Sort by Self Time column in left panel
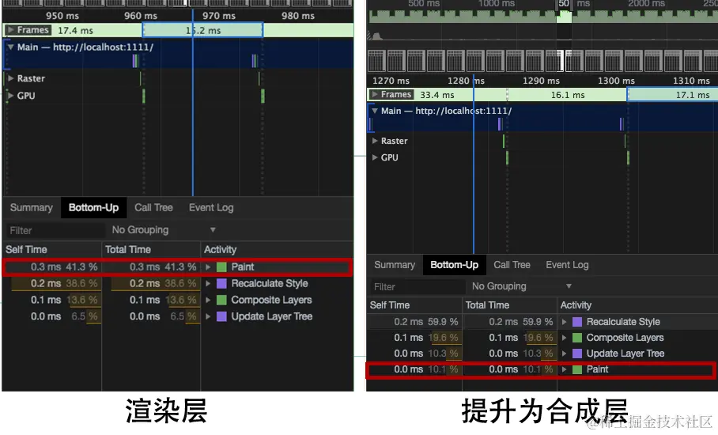 click(51, 250)
